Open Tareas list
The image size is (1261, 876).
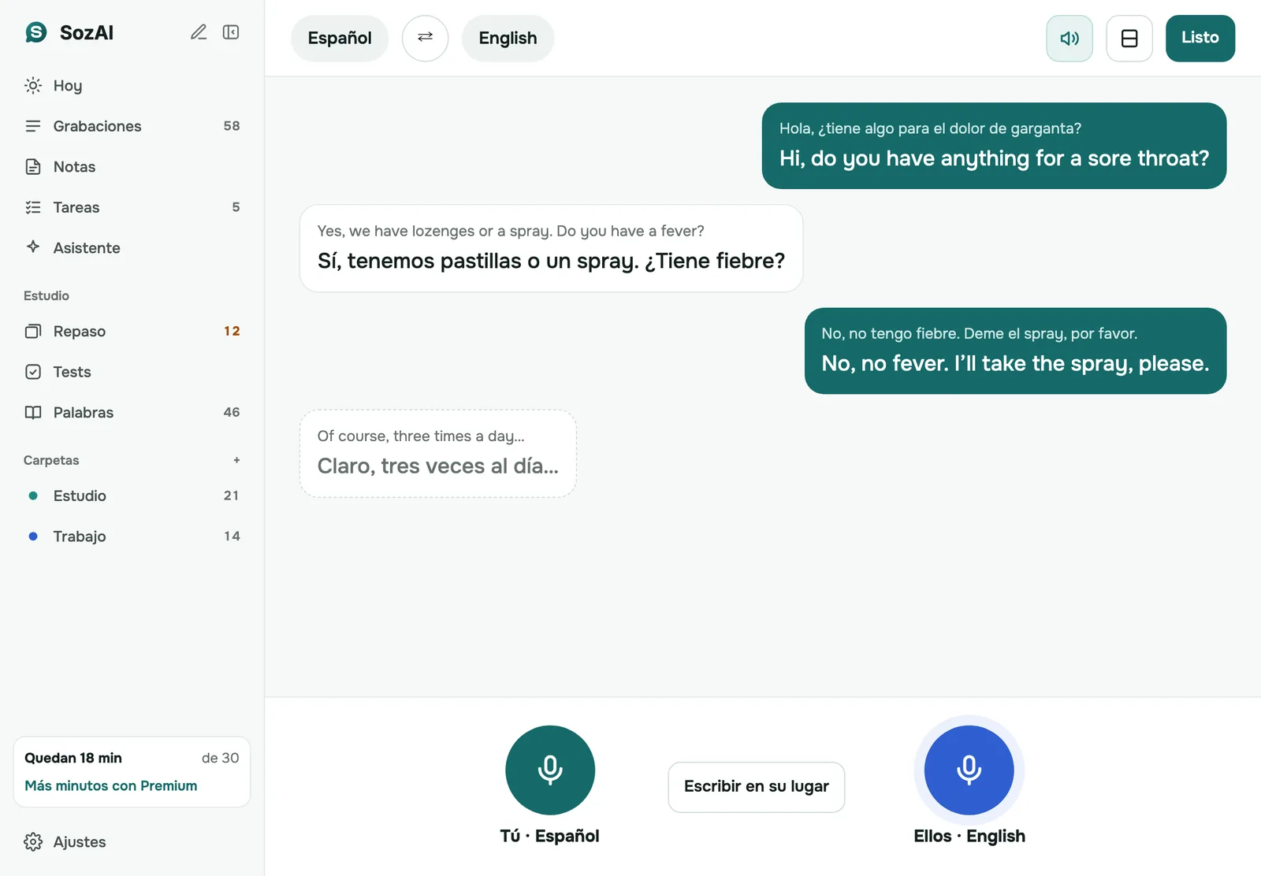(132, 207)
